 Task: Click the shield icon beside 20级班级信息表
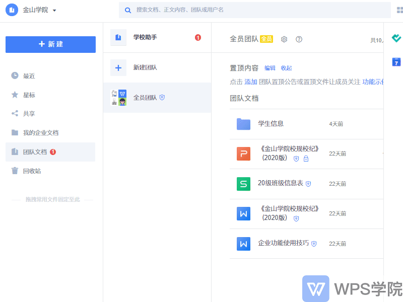tap(308, 184)
